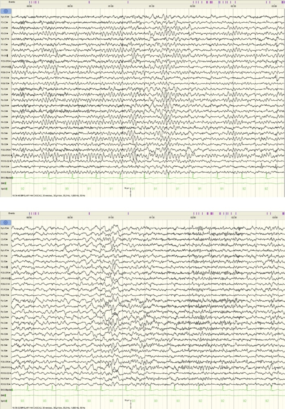285x409 pixels.
Task: Select Fp1-F3 channel label in upper panel
Action: (x=4, y=17)
